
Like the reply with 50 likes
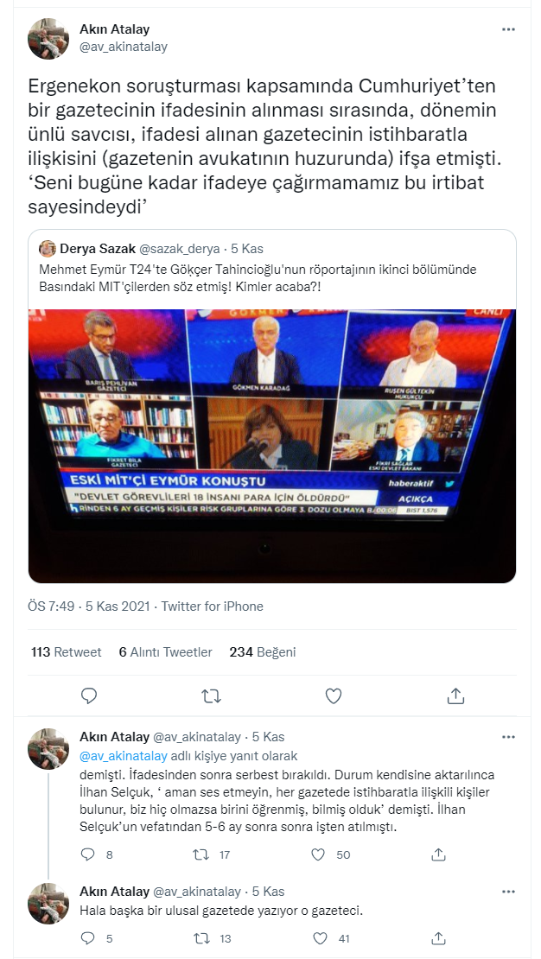[318, 854]
